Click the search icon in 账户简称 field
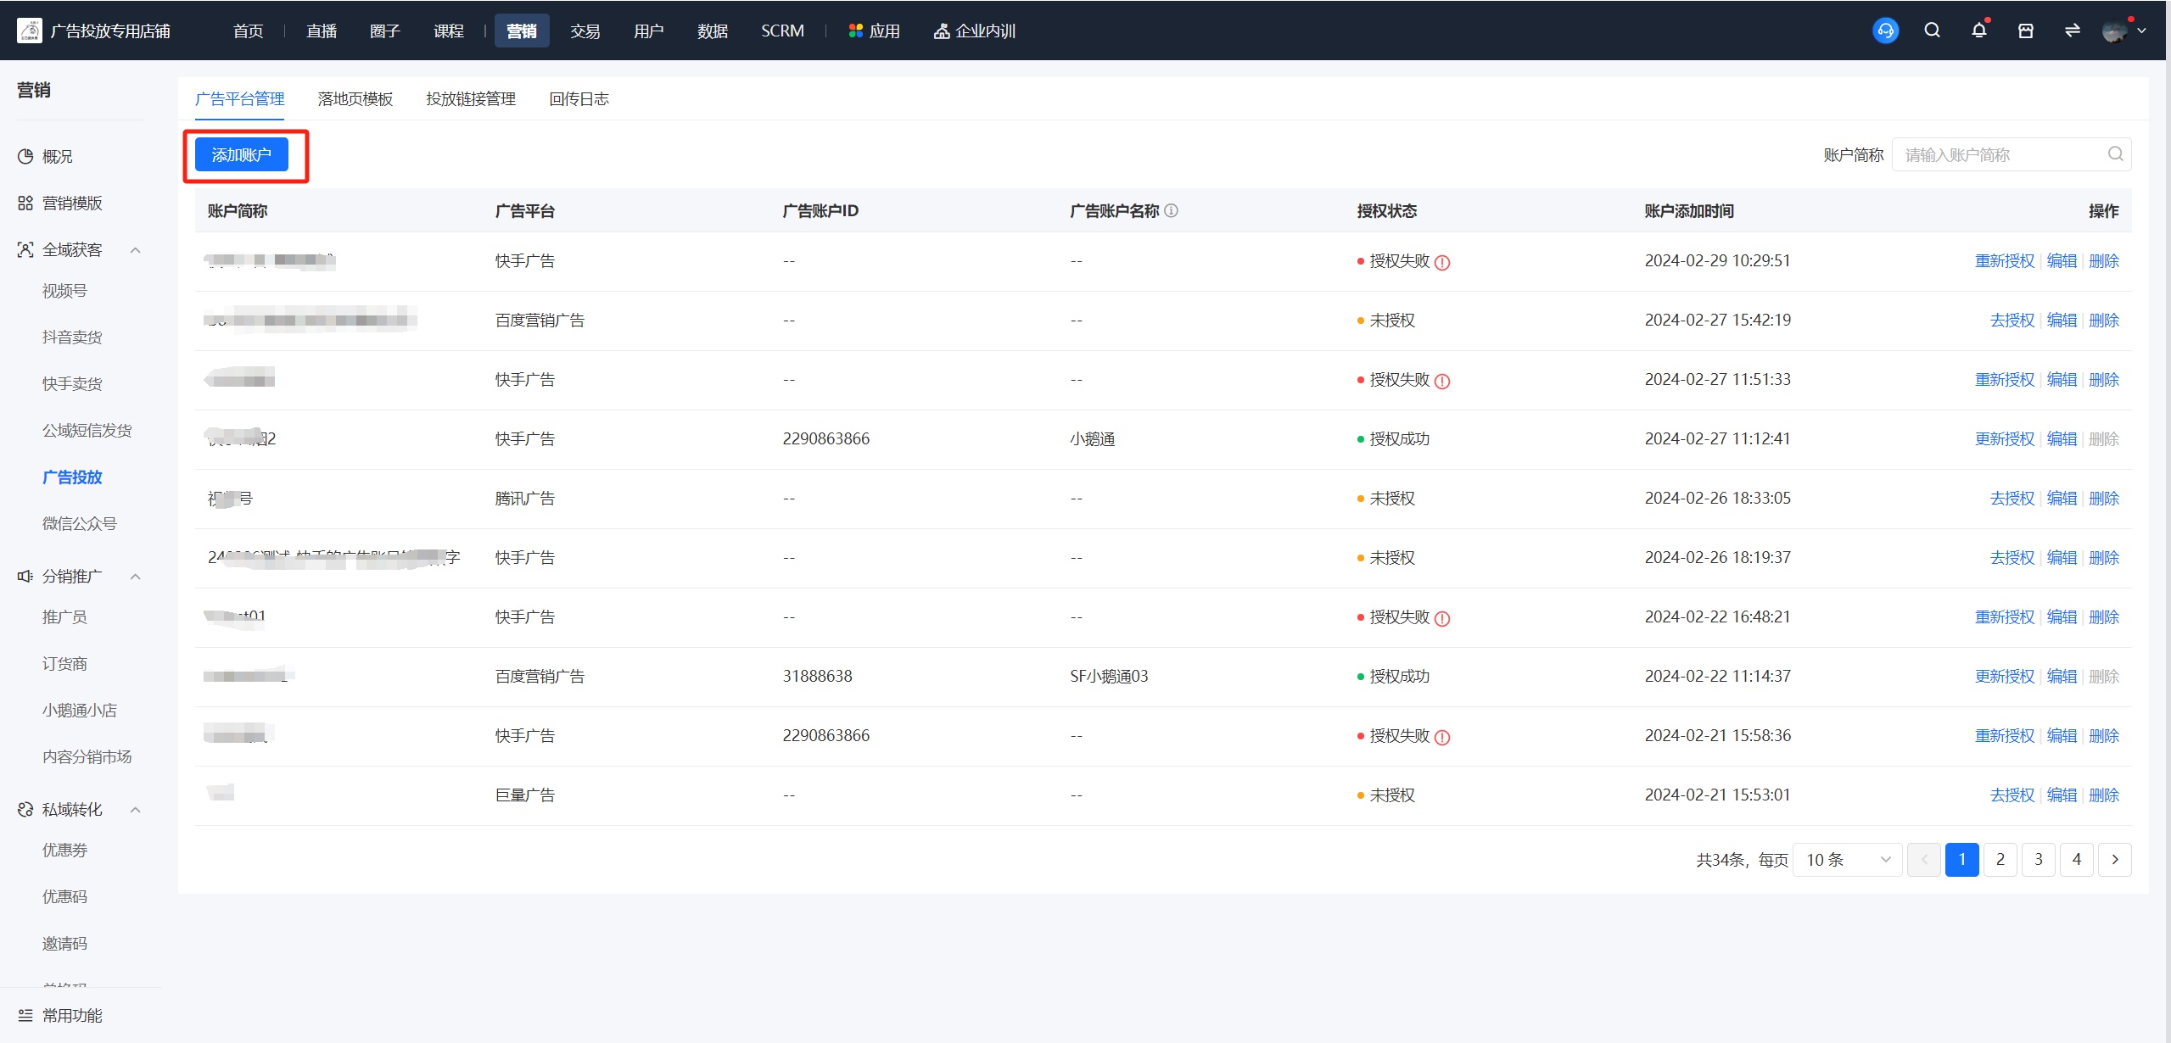The width and height of the screenshot is (2171, 1043). coord(2116,153)
